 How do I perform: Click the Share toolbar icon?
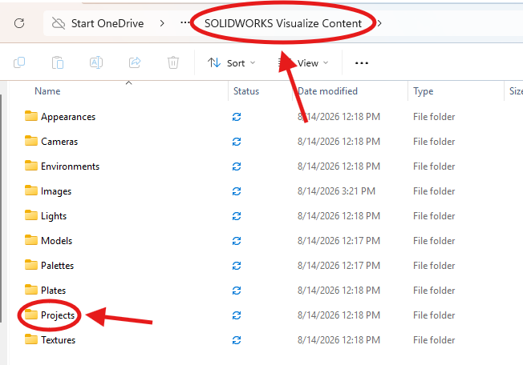(x=135, y=62)
